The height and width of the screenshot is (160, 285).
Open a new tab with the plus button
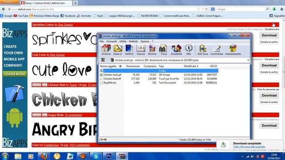75,3
